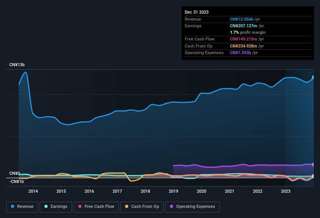Toggle the Operating Expenses legend button

click(193, 207)
